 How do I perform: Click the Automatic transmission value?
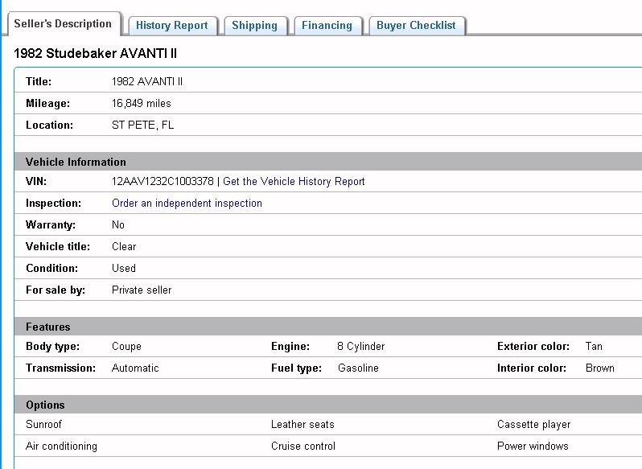coord(135,368)
